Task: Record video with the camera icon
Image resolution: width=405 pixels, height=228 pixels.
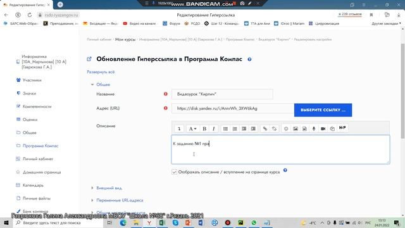Action: point(323,129)
